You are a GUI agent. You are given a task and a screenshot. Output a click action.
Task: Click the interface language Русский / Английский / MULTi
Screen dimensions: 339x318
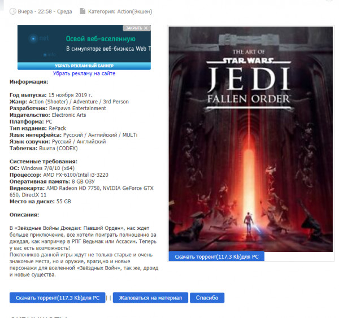click(101, 135)
